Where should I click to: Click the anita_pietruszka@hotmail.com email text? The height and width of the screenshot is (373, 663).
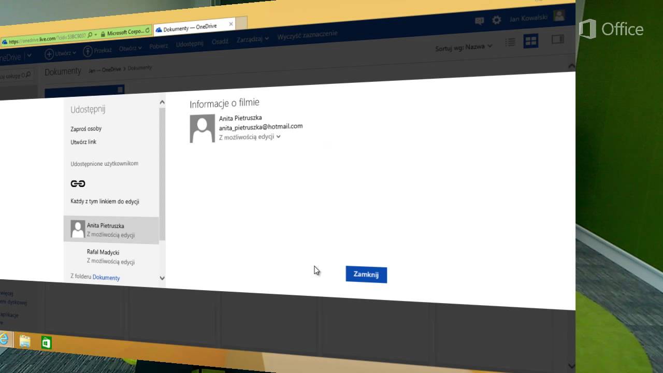point(261,126)
